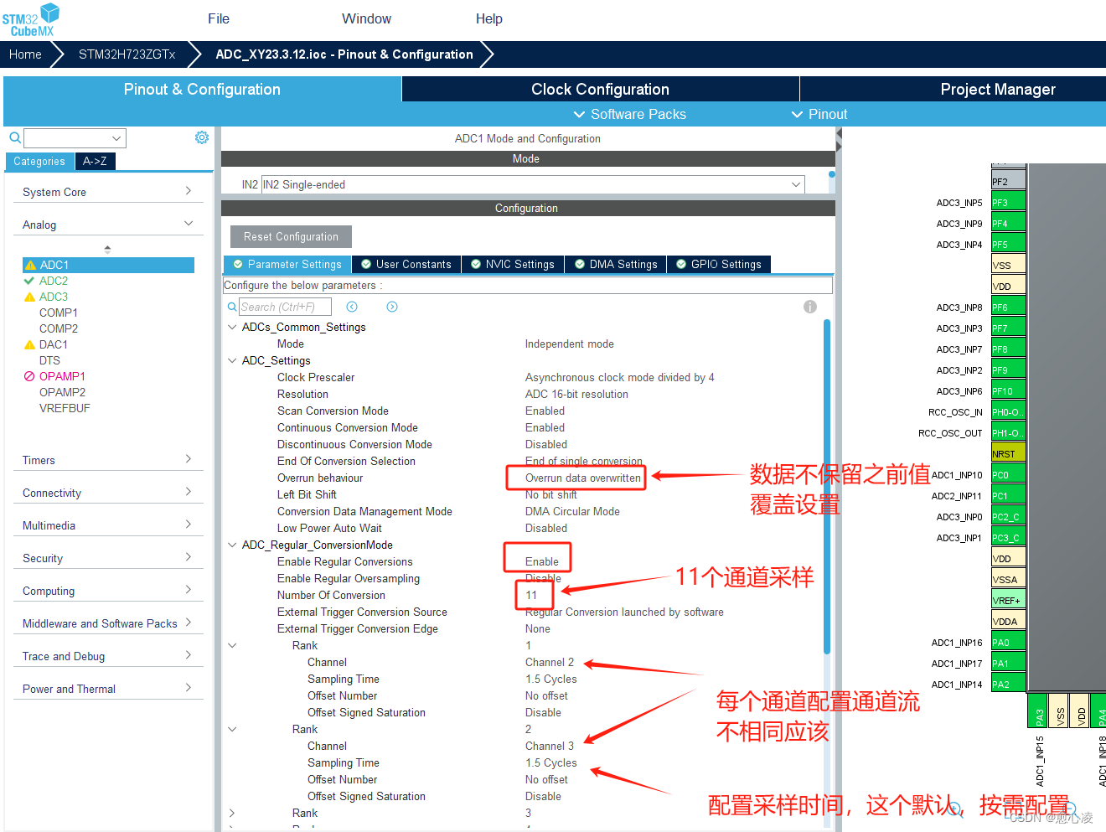Click the Resolution value ADC 16-bit resolution
The image size is (1106, 832).
click(576, 394)
